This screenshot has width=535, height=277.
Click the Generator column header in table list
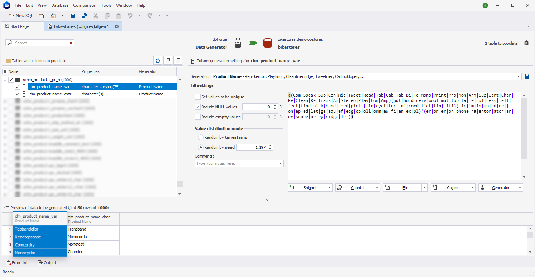coord(157,71)
